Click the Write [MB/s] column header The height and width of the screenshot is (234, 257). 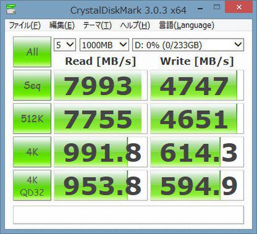coord(197,61)
